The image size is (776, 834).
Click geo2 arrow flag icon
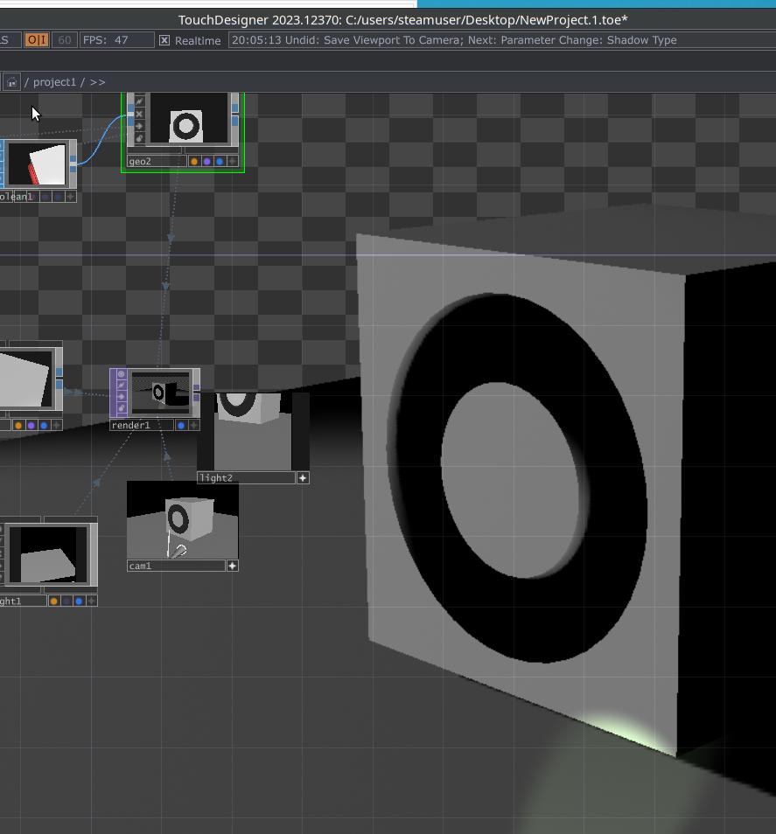point(139,126)
